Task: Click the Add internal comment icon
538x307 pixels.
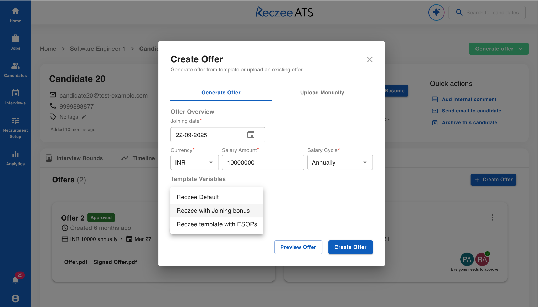Action: 435,99
